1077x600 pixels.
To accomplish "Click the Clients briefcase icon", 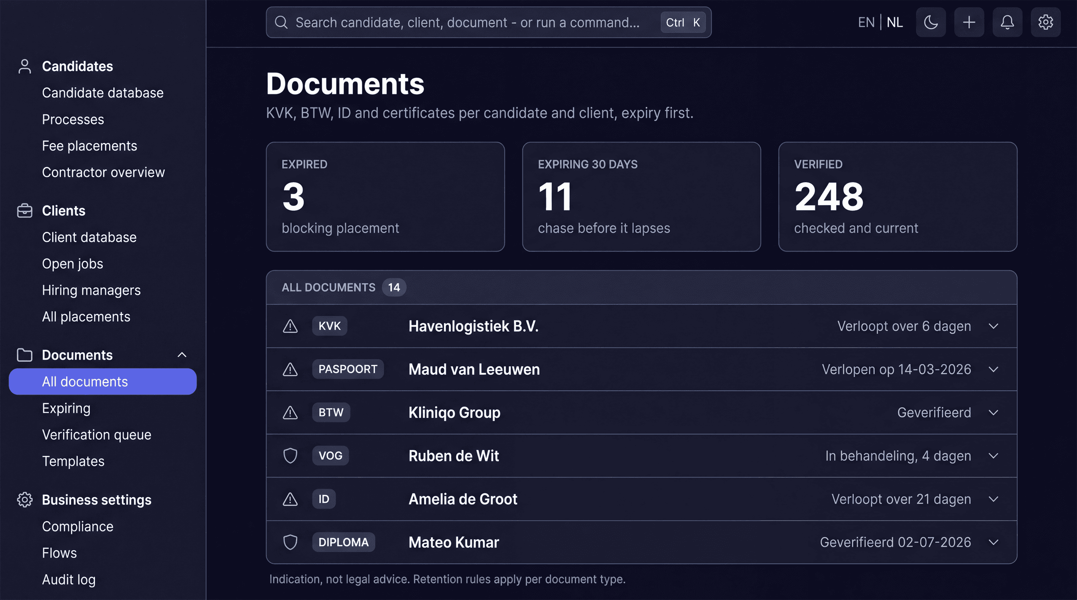I will [25, 211].
